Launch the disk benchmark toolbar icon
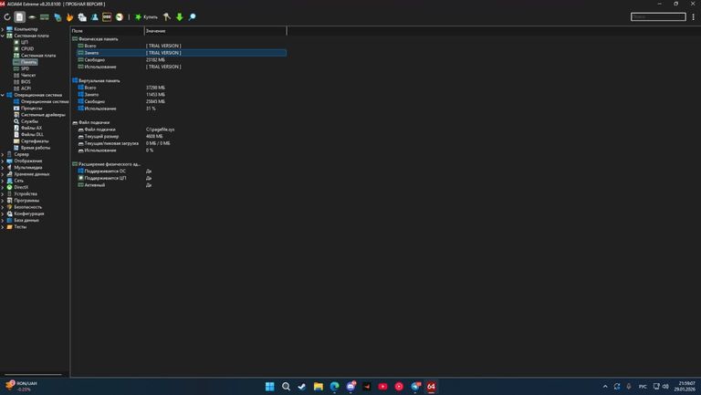Screen dimensions: 701x395 point(32,17)
